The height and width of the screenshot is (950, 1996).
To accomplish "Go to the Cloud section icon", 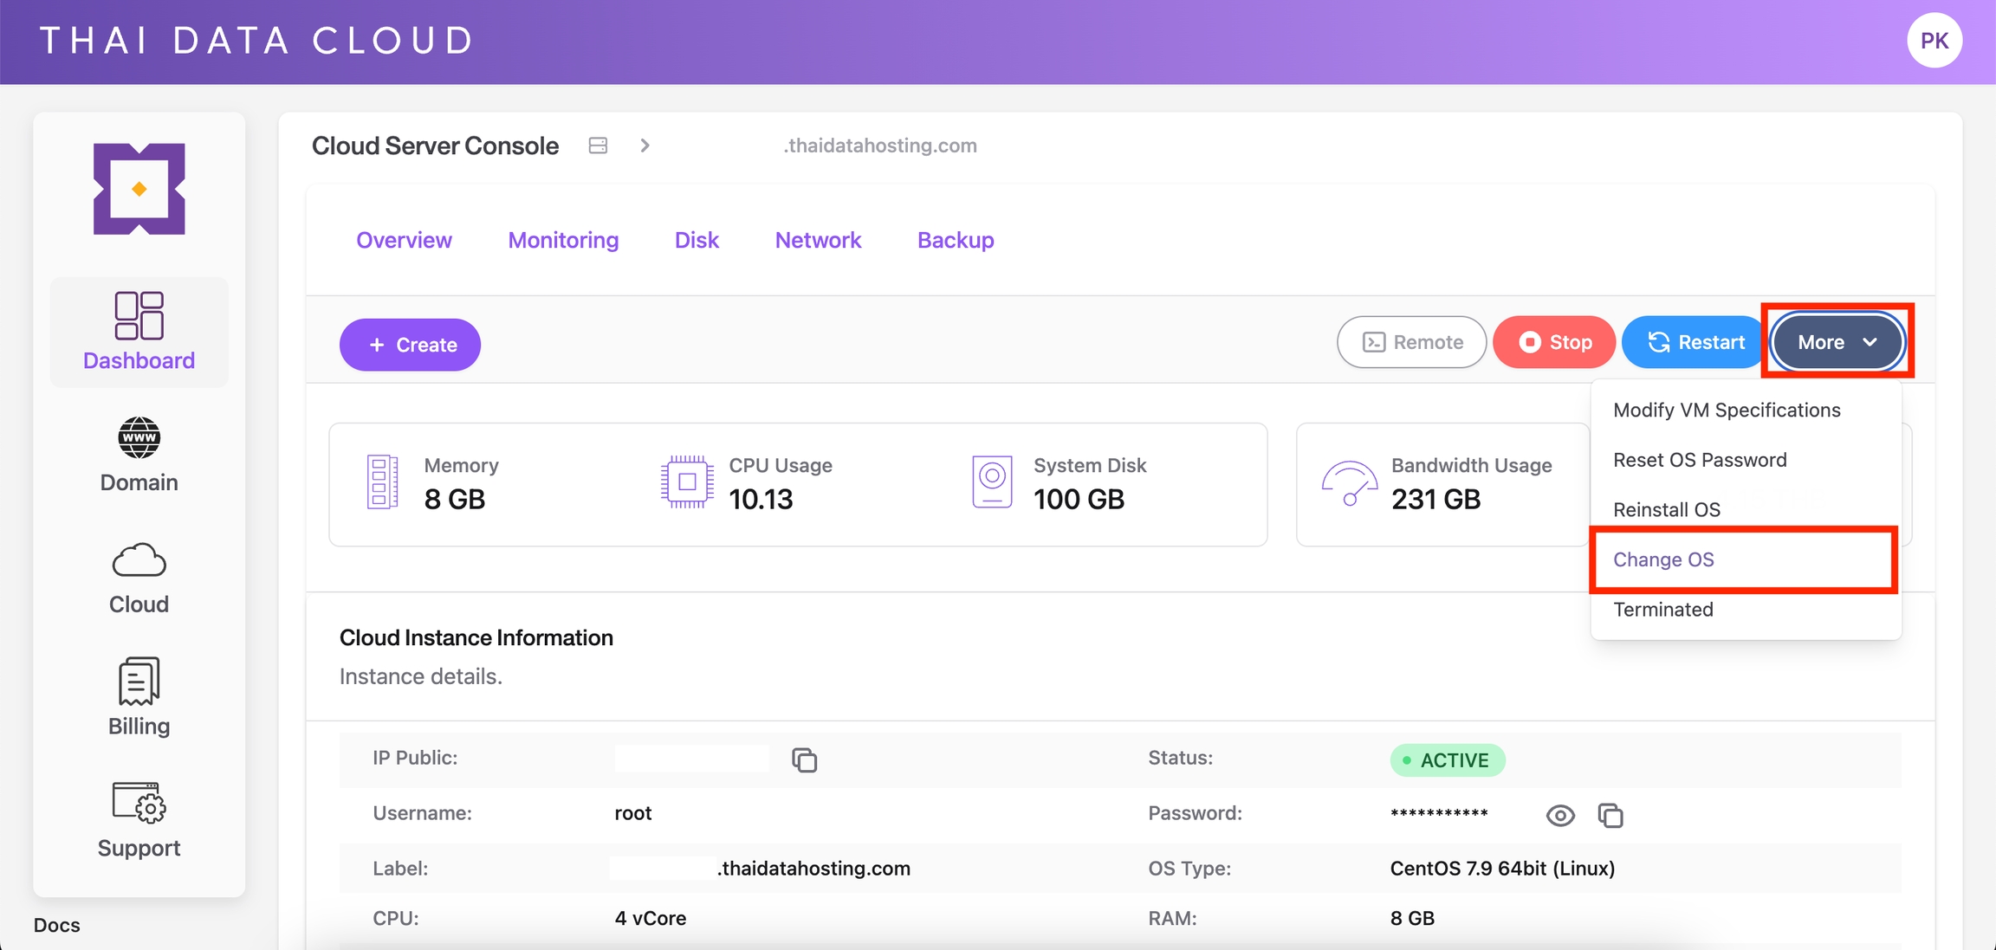I will (139, 560).
